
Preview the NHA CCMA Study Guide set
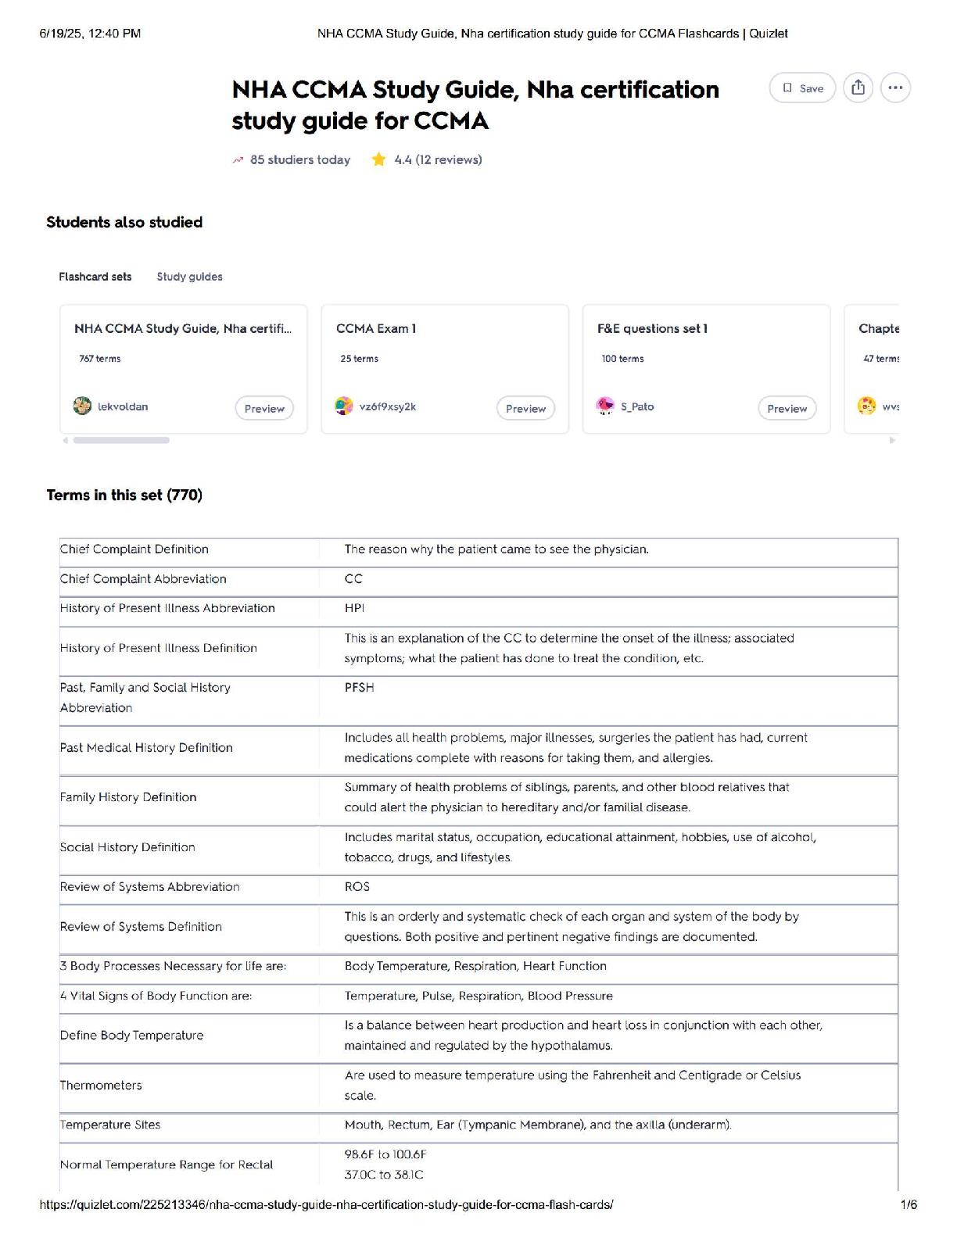tap(264, 408)
